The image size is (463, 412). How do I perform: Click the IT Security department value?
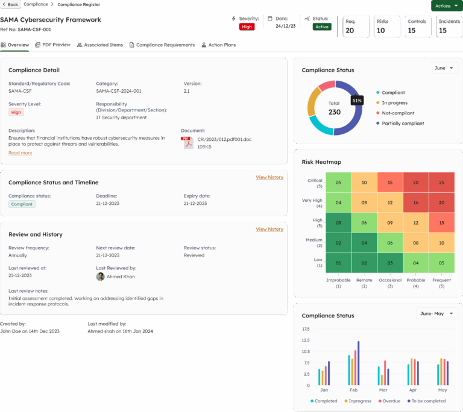coord(121,117)
